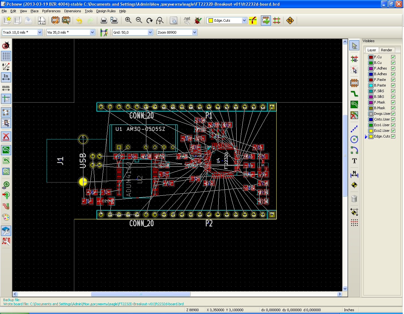Click the horizontal scrollbar thumb
This screenshot has height=314, width=404.
coord(141,294)
